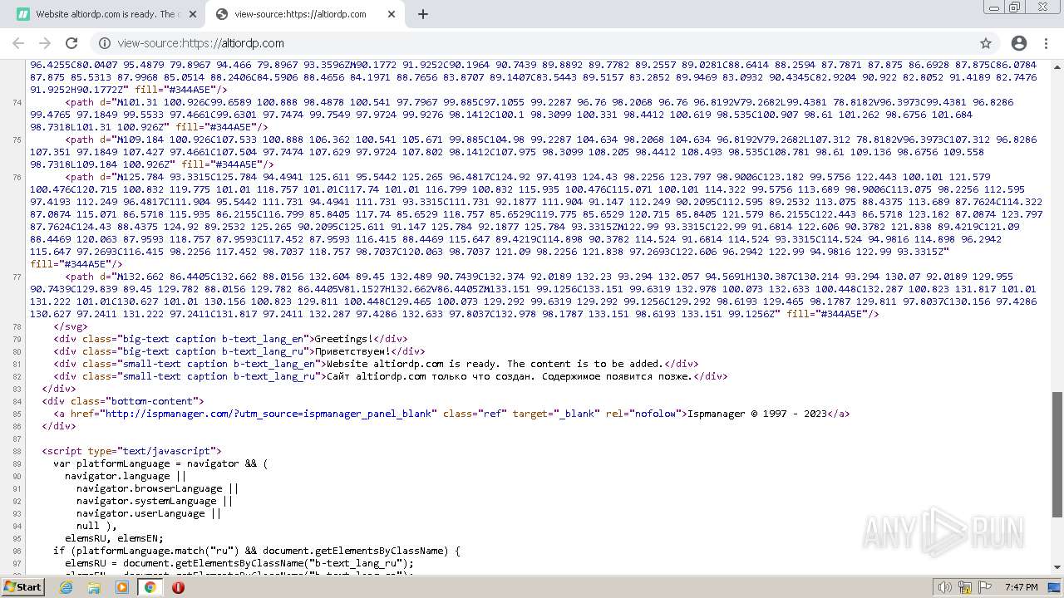Click "Ispmanager © 1997 - 2023" text

[756, 414]
